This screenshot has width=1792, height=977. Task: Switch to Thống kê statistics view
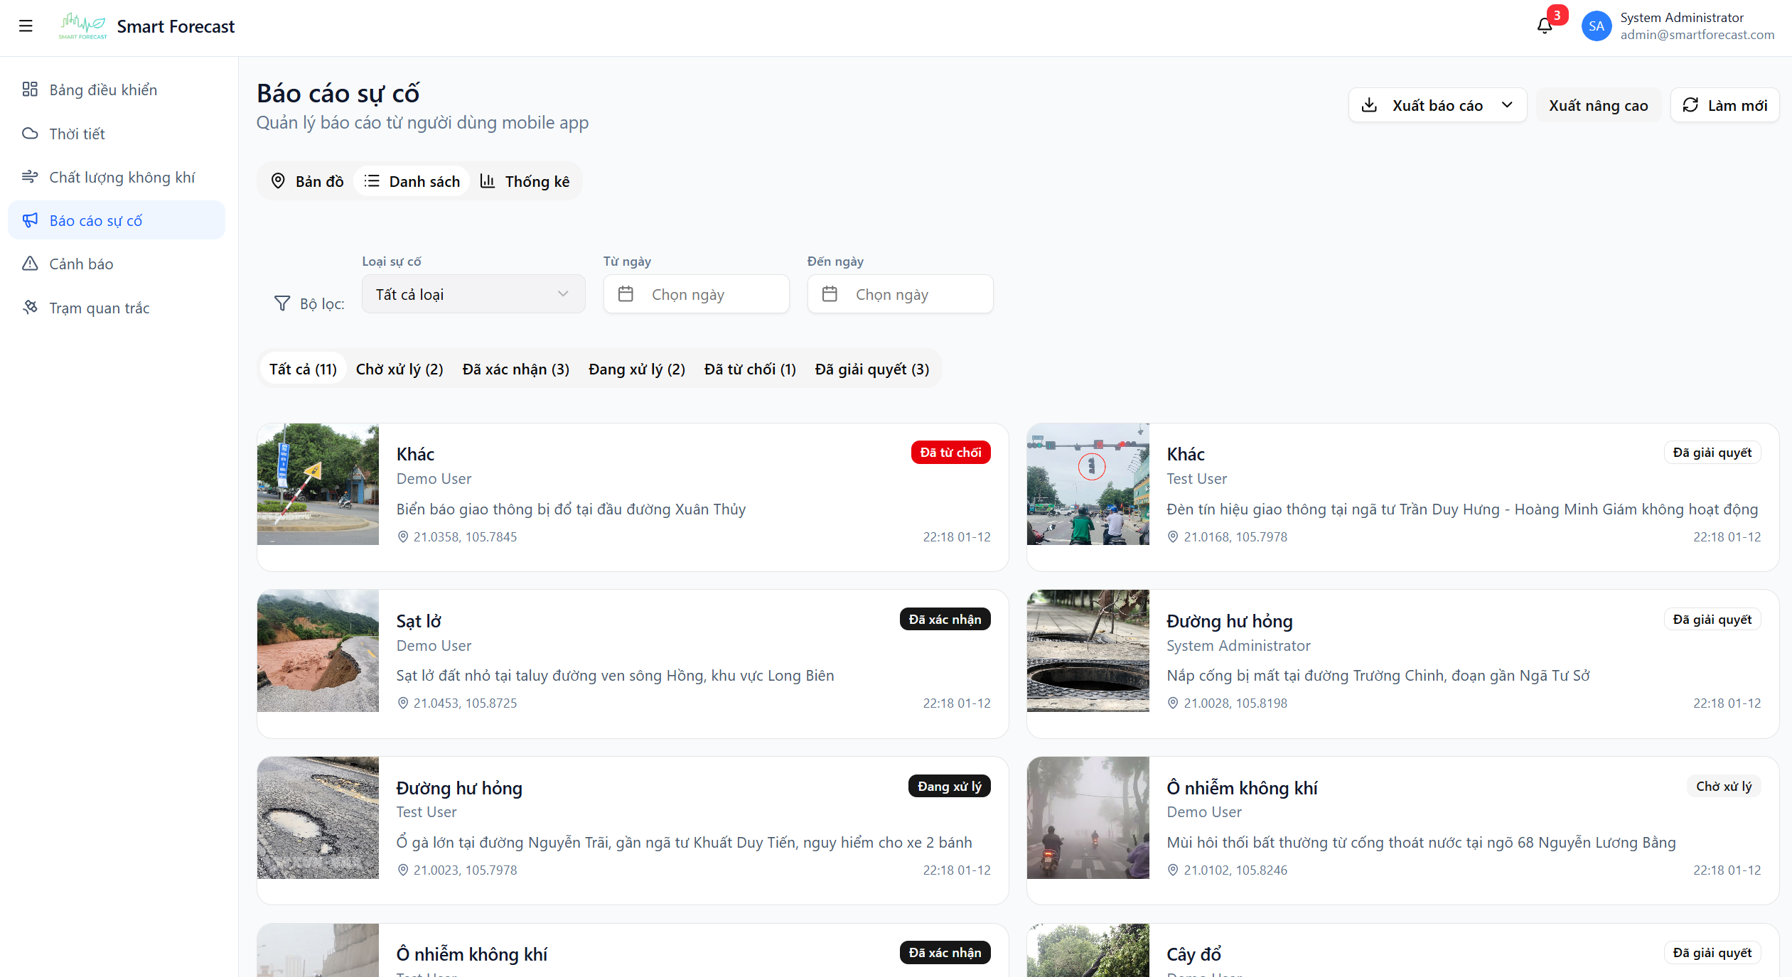(525, 181)
